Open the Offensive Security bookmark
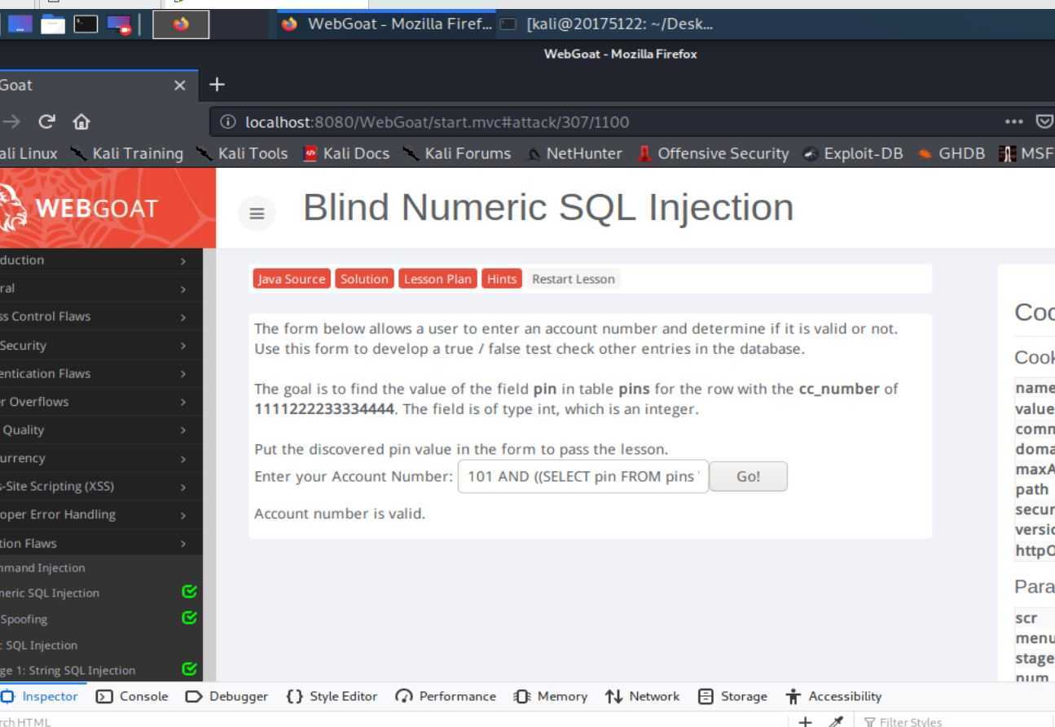1055x727 pixels. 713,153
